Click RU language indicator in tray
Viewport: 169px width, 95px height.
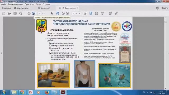click(x=144, y=92)
